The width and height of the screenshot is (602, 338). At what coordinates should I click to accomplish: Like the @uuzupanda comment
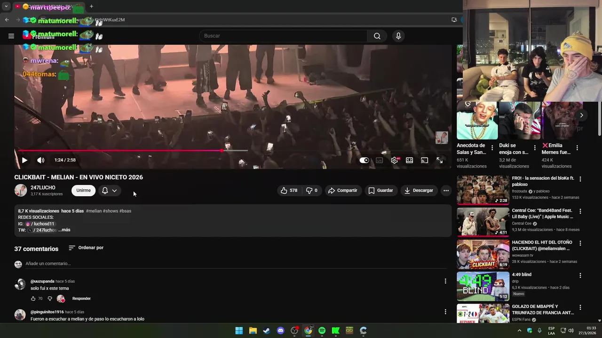(33, 299)
